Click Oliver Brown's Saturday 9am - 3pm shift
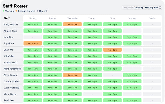Image resolution: width=165 pixels, height=104 pixels. [x=132, y=75]
